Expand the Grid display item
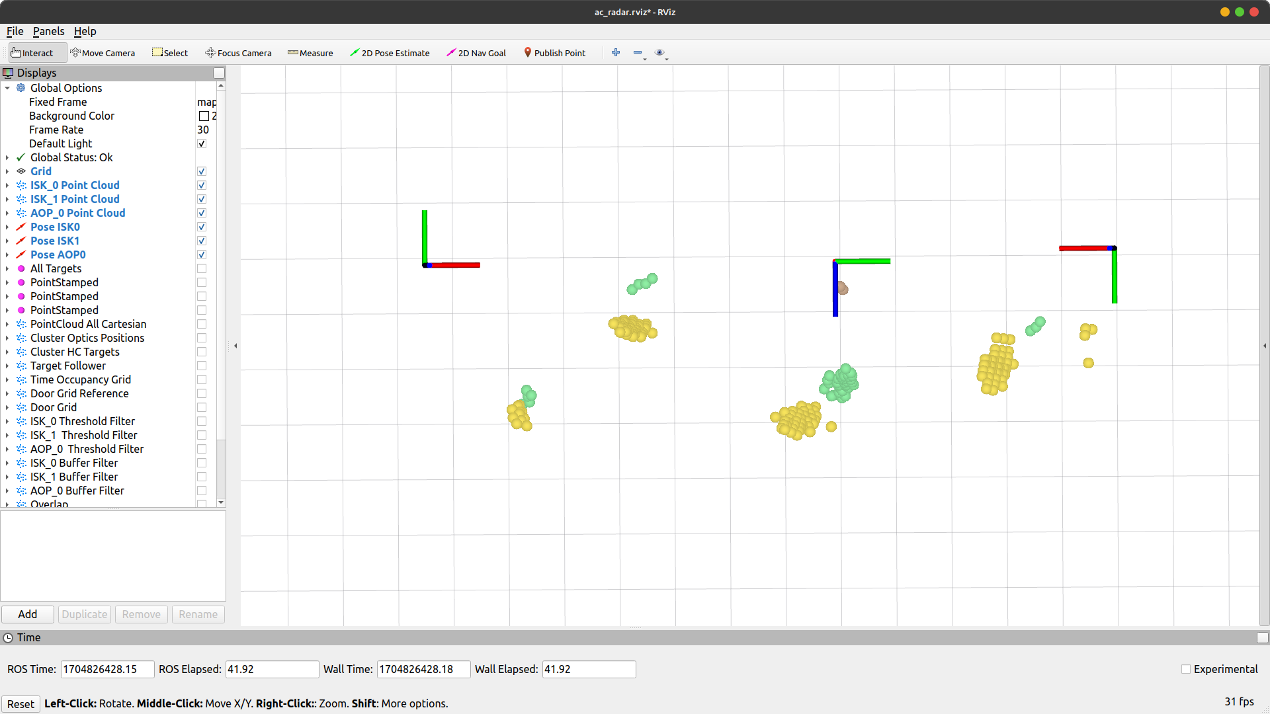 pos(7,172)
